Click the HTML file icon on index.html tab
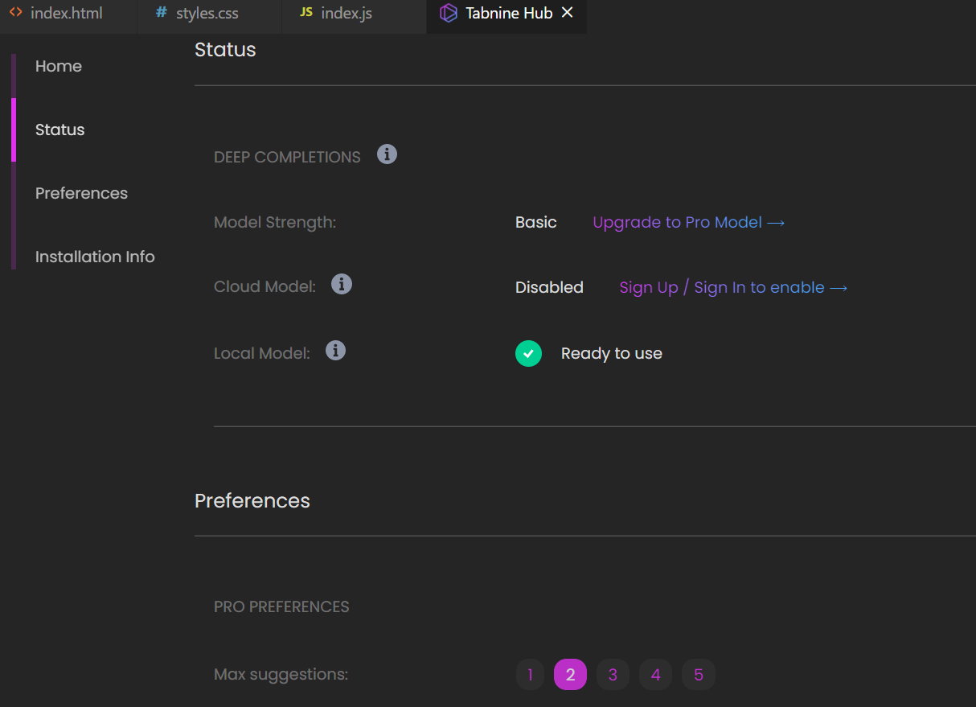The width and height of the screenshot is (976, 707). [x=15, y=13]
